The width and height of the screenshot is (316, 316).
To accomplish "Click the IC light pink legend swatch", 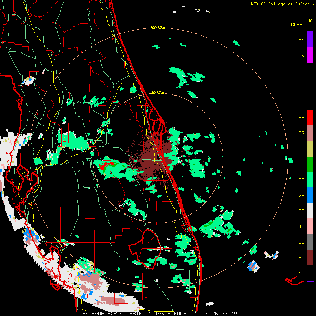I will coord(310,226).
